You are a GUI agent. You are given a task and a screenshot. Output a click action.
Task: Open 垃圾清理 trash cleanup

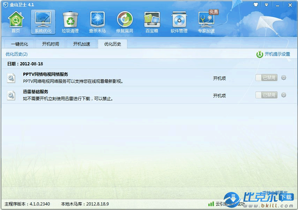[x=70, y=22]
